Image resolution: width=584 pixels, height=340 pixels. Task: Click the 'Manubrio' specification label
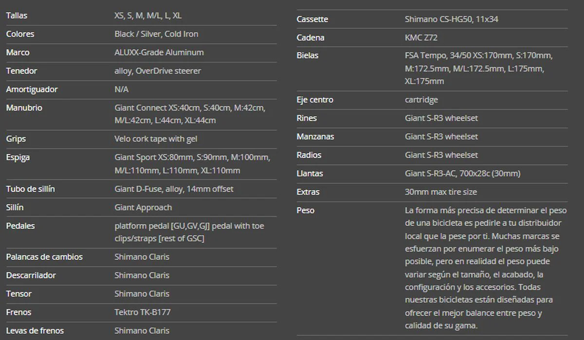[24, 108]
